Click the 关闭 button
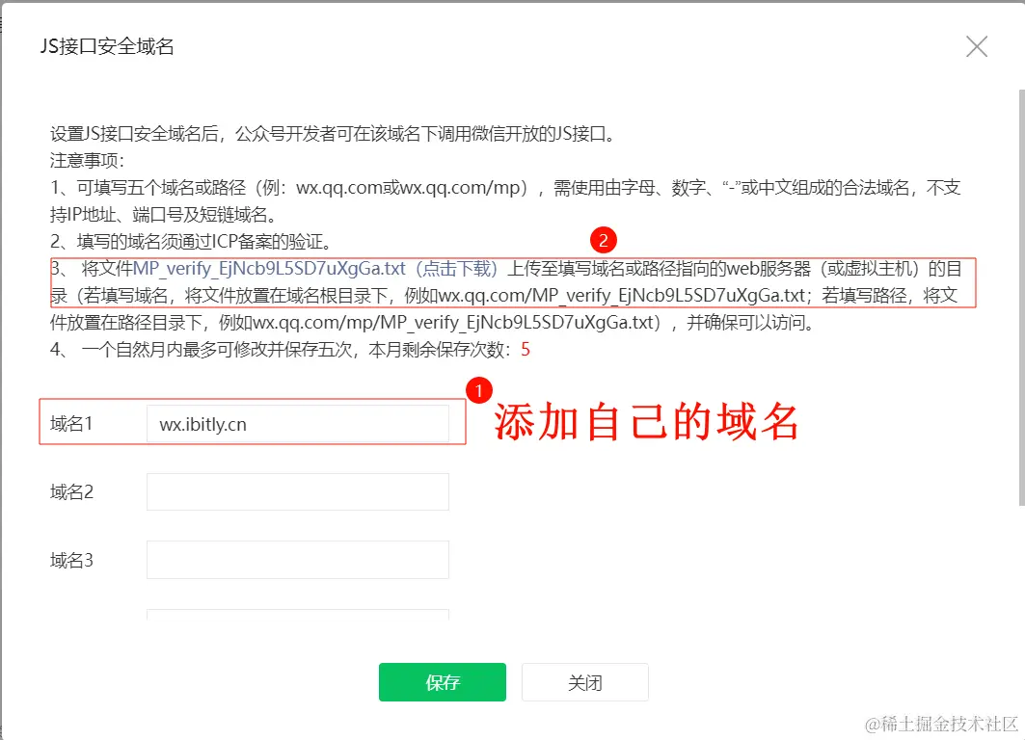This screenshot has width=1025, height=740. (585, 682)
